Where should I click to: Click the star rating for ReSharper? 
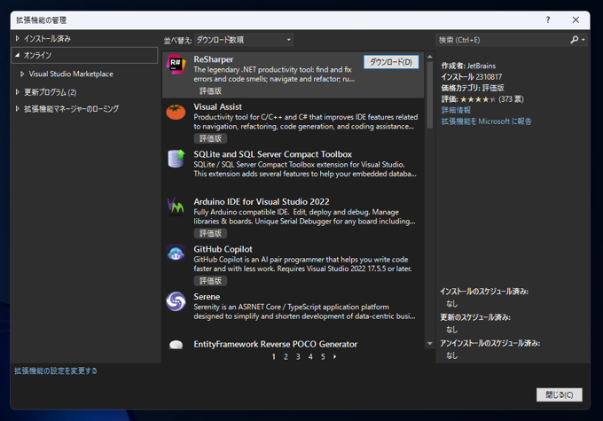tap(478, 99)
